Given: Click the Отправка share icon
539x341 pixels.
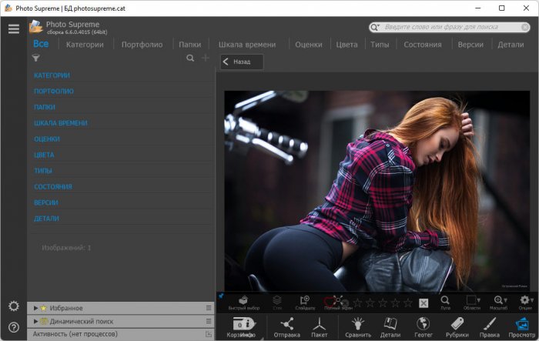Looking at the screenshot, I should [x=287, y=325].
